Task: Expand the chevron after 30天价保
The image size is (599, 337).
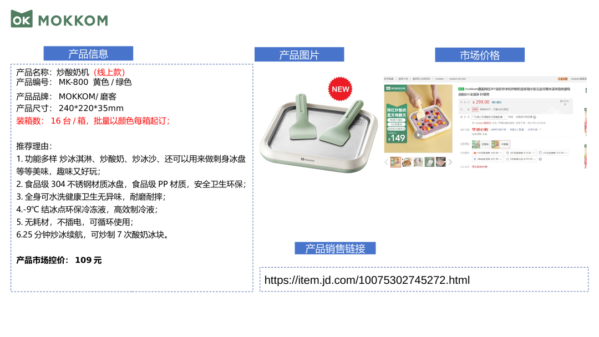Action: click(x=540, y=129)
